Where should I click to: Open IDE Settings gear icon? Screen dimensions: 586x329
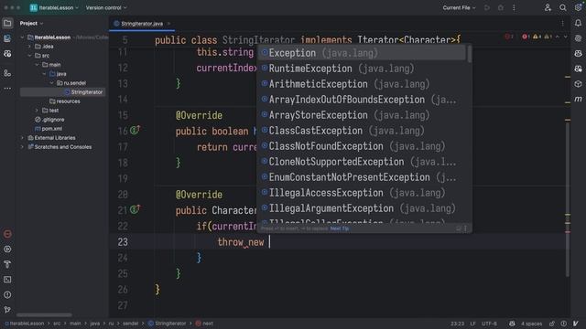click(x=578, y=7)
